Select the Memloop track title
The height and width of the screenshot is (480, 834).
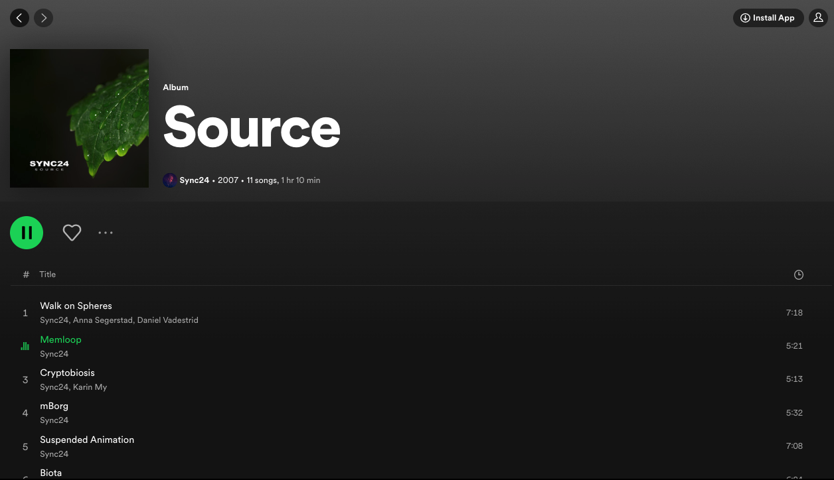click(60, 339)
